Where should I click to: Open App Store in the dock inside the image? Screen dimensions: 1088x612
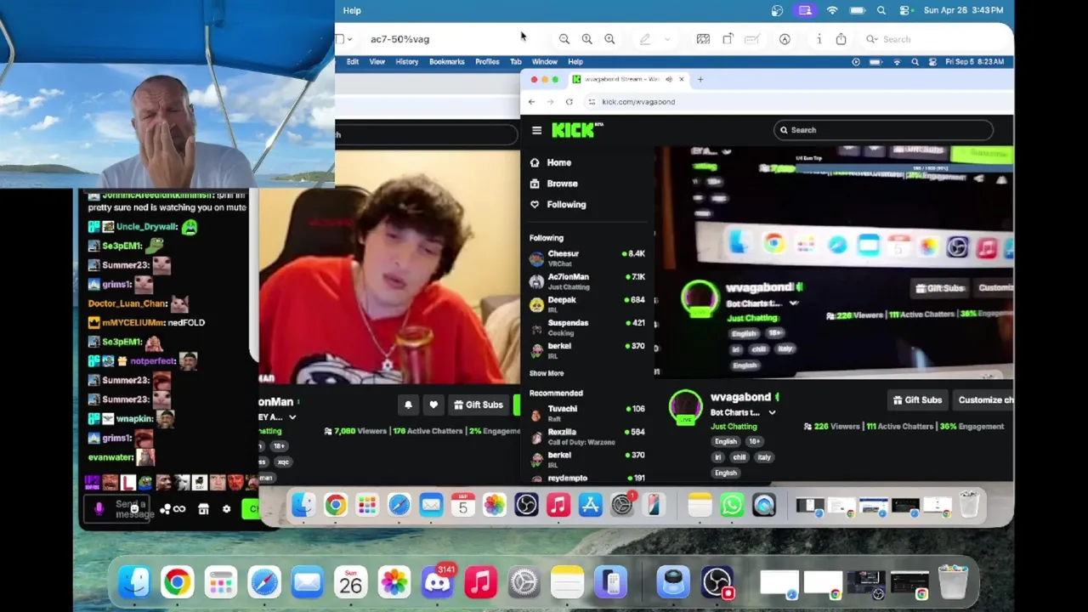(x=590, y=506)
